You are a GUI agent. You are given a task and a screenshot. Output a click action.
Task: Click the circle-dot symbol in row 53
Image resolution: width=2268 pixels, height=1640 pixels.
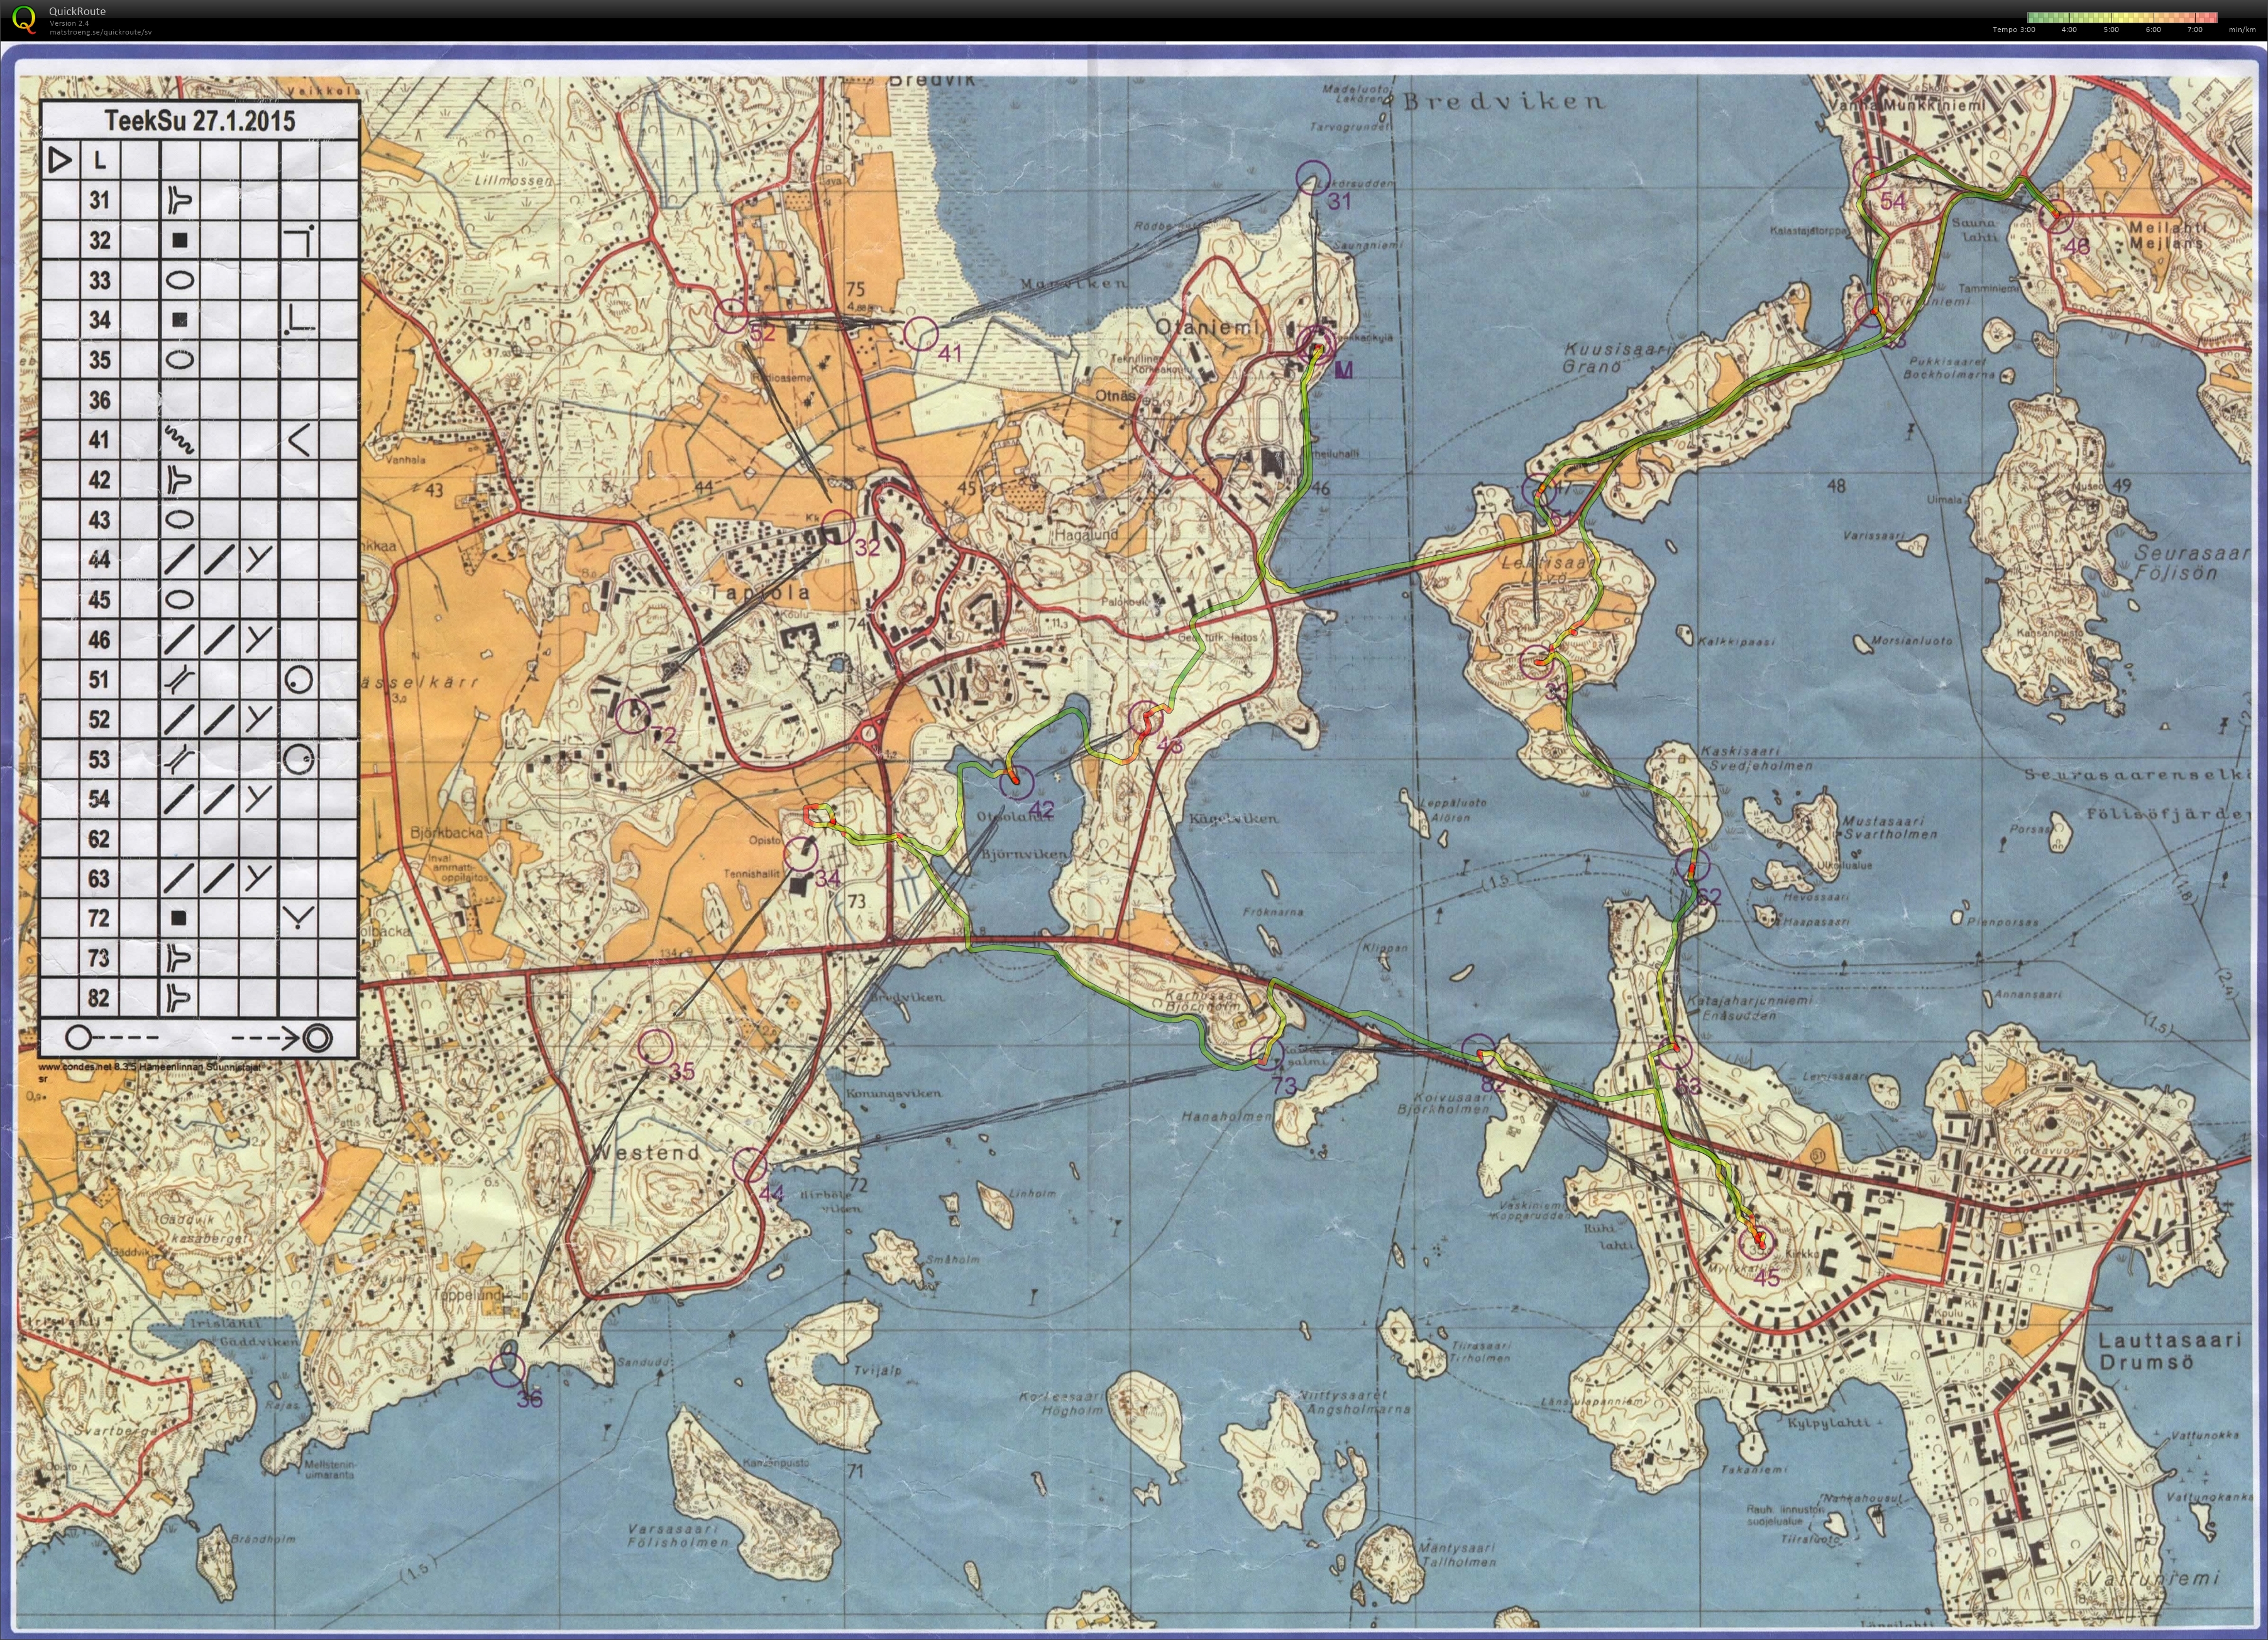point(299,759)
